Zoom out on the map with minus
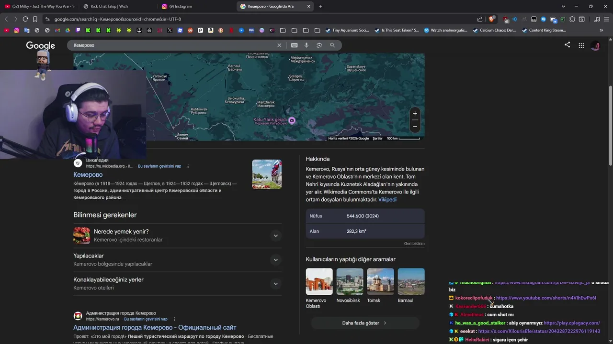 tap(415, 126)
